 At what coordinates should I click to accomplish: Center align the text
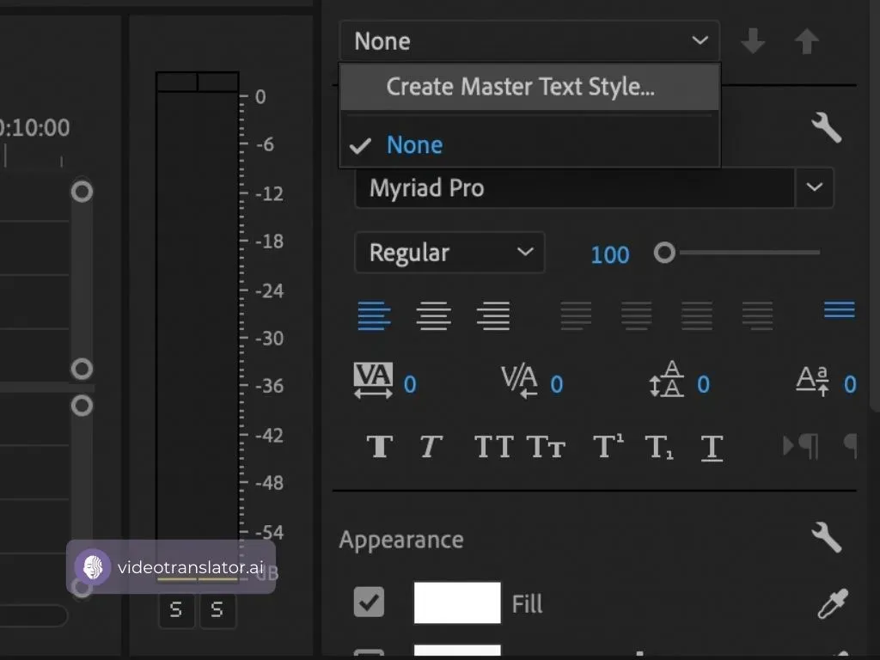[x=433, y=315]
